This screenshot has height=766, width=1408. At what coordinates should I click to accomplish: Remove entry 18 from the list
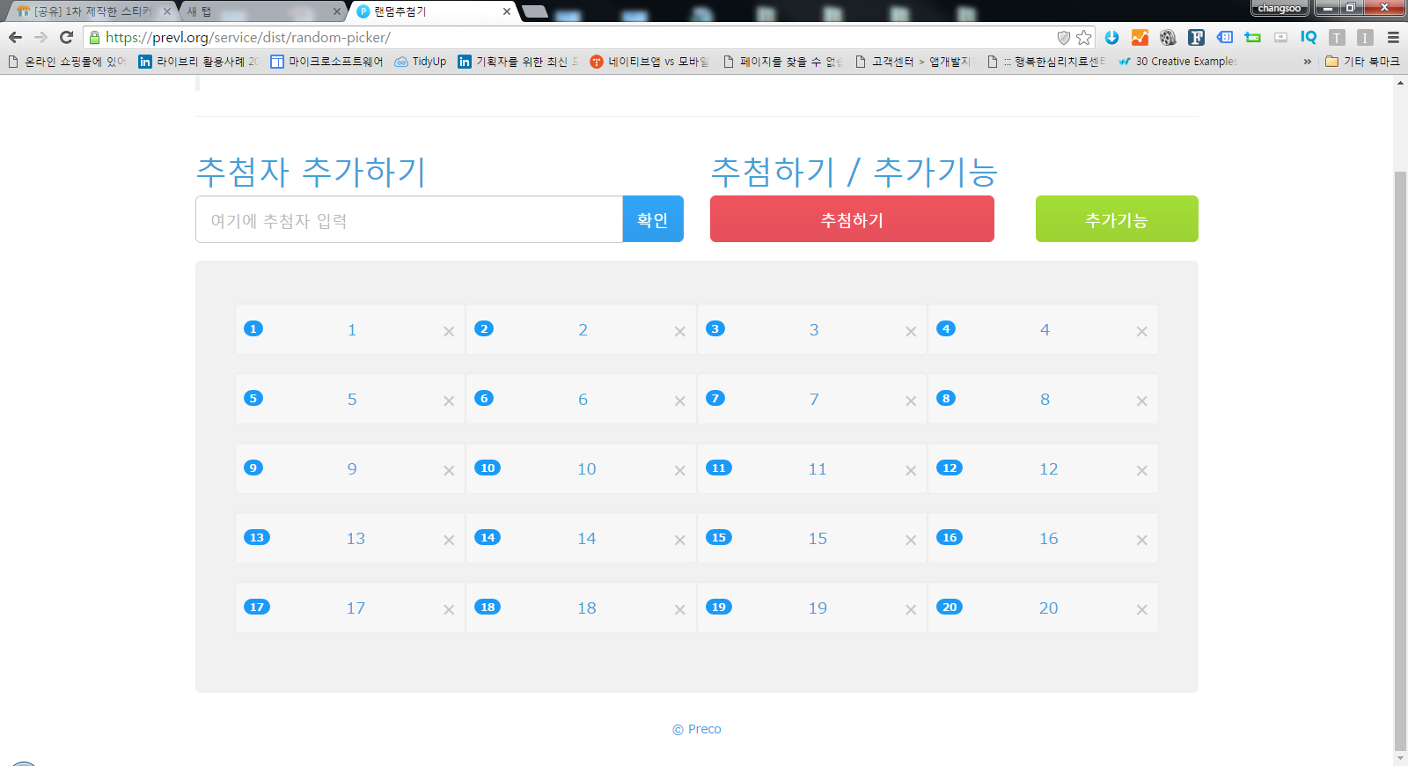tap(679, 610)
